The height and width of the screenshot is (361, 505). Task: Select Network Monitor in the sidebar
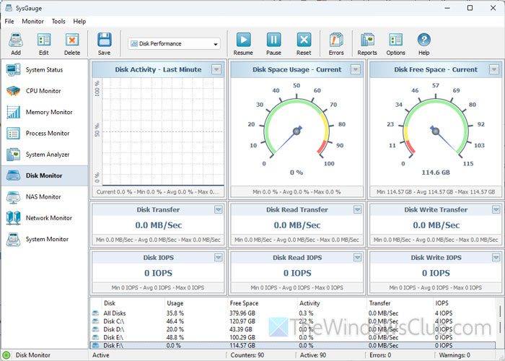click(x=45, y=218)
